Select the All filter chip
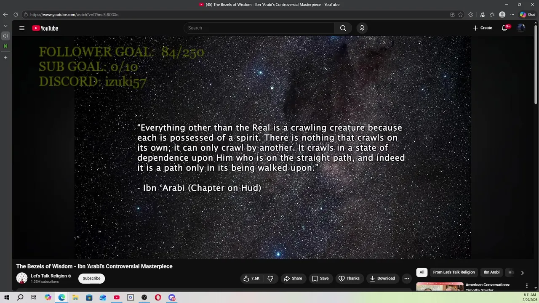 tap(422, 272)
